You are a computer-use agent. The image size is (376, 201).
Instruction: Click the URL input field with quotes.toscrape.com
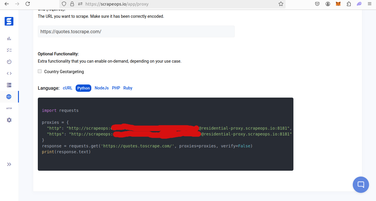point(136,31)
